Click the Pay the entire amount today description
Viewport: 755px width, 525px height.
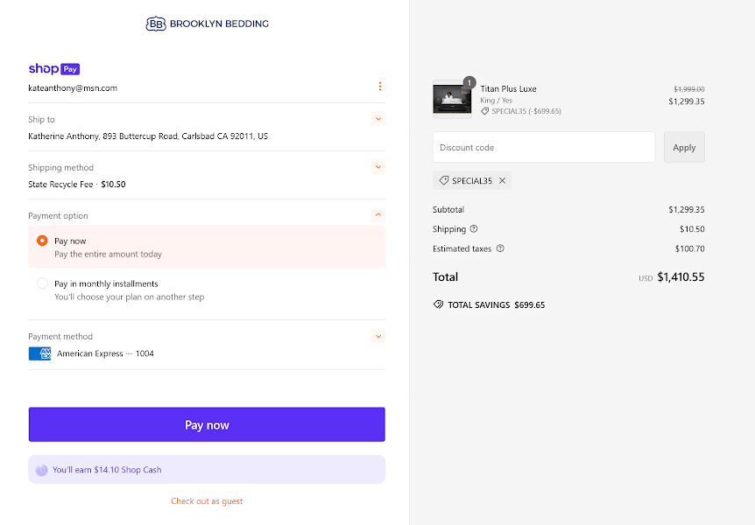[x=109, y=254]
